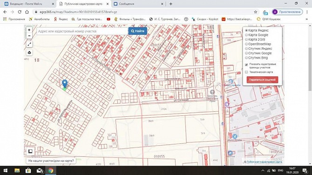
Task: Print the map using the printer icon
Action: [29, 53]
